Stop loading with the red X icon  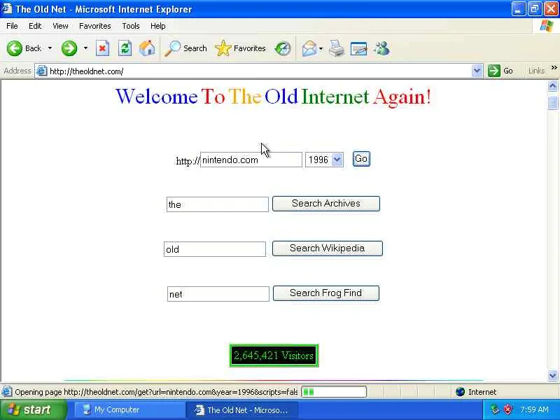click(102, 48)
